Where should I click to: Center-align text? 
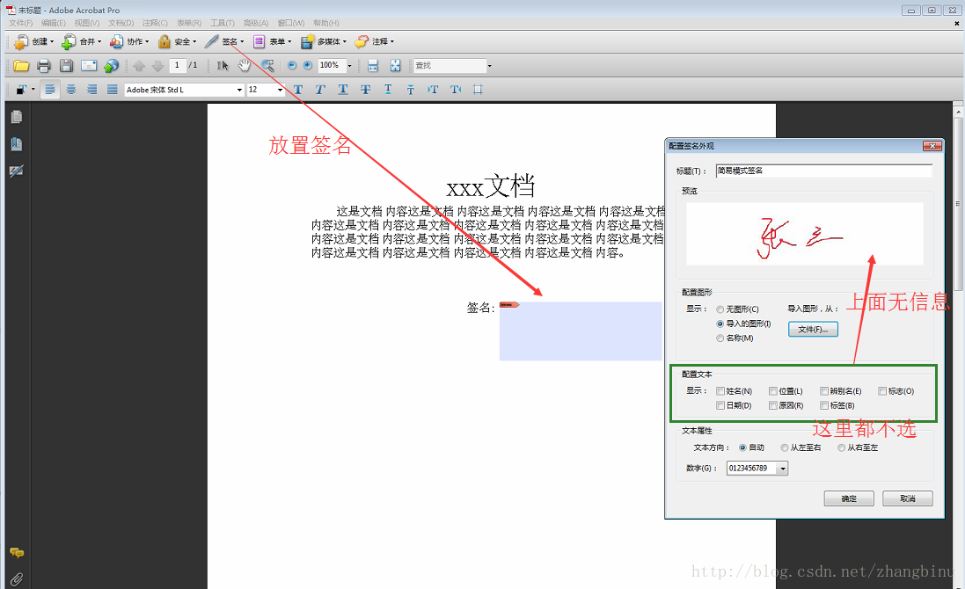(71, 90)
